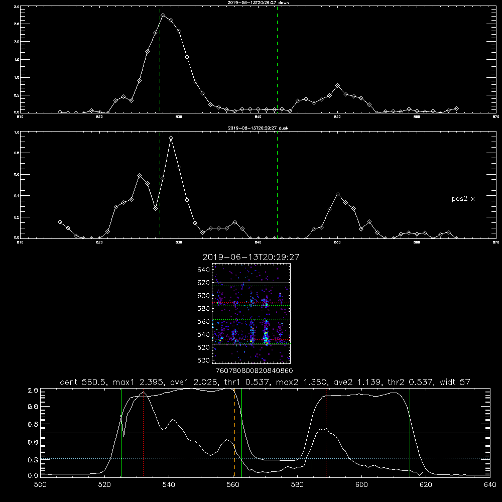Click the green solid line near 525 in bottom plot
This screenshot has width=502, height=502.
coord(121,433)
